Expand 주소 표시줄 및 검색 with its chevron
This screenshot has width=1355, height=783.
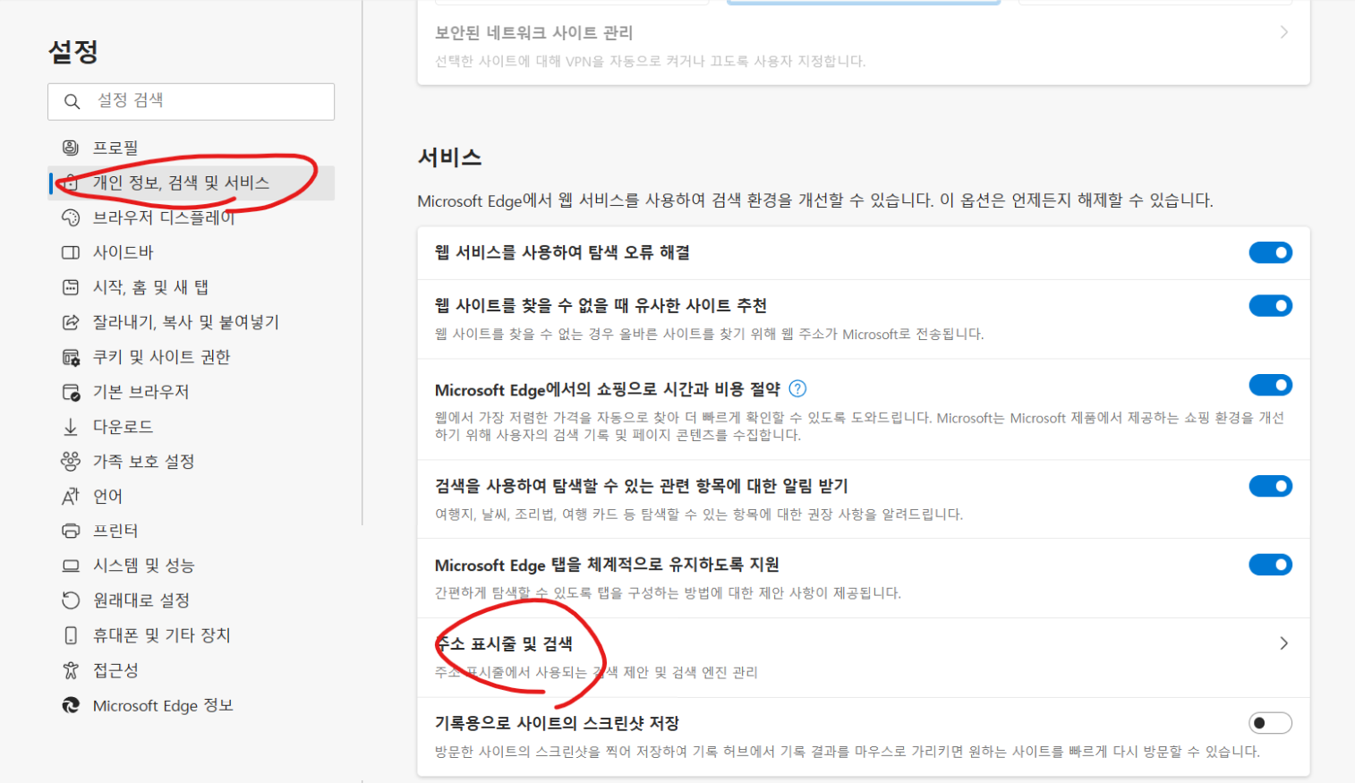pos(1284,643)
